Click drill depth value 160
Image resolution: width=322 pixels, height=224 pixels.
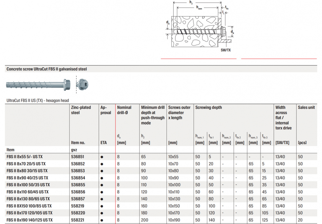click(x=144, y=206)
